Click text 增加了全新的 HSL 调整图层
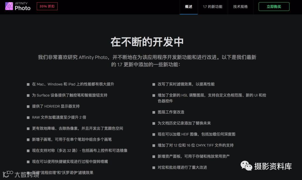 181,95
